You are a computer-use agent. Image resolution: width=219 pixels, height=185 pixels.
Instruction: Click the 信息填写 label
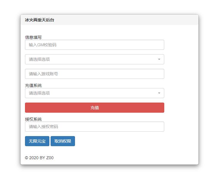(x=33, y=37)
